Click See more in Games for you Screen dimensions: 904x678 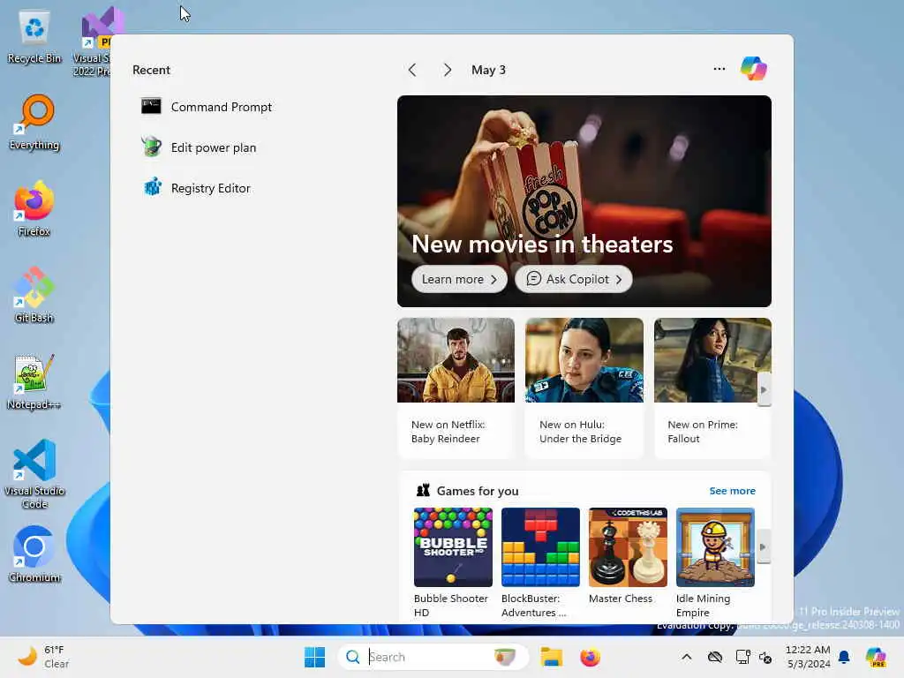732,491
